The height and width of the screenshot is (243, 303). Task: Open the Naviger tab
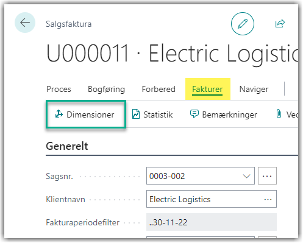click(x=254, y=89)
